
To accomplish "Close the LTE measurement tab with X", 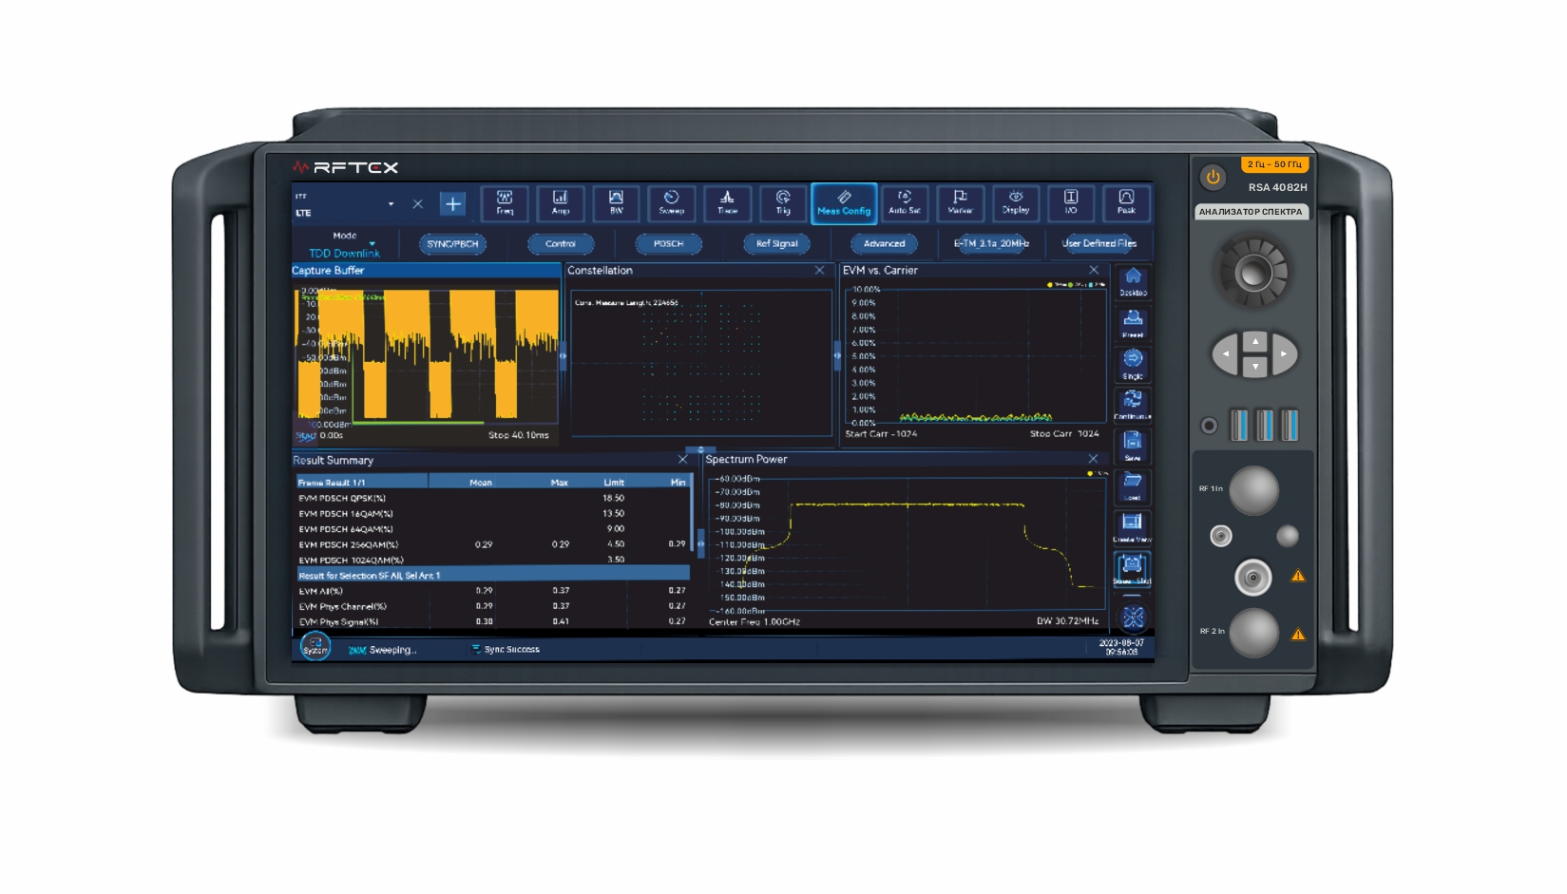I will click(417, 204).
